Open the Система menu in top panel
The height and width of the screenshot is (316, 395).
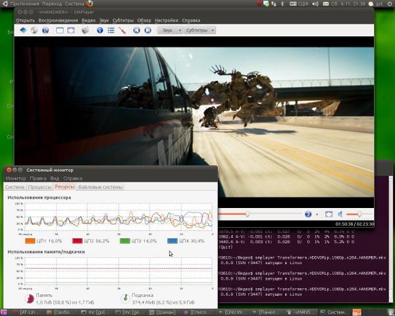74,4
